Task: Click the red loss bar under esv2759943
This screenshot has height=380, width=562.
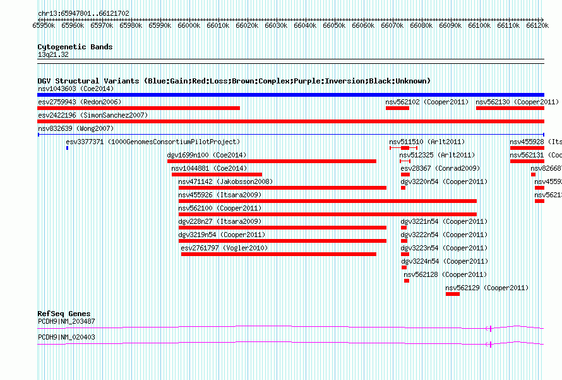Action: (x=139, y=108)
